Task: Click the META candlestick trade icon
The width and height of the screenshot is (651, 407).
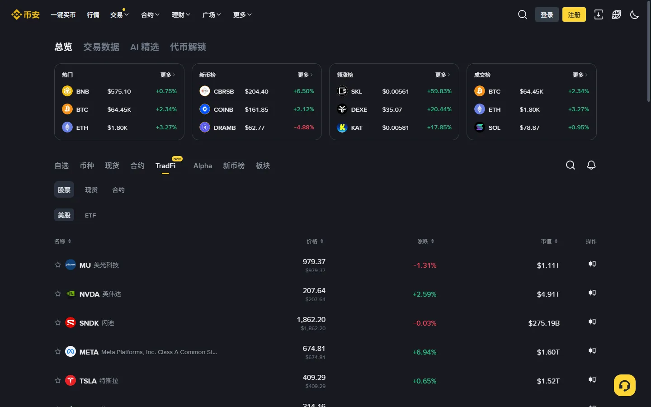Action: click(x=592, y=351)
